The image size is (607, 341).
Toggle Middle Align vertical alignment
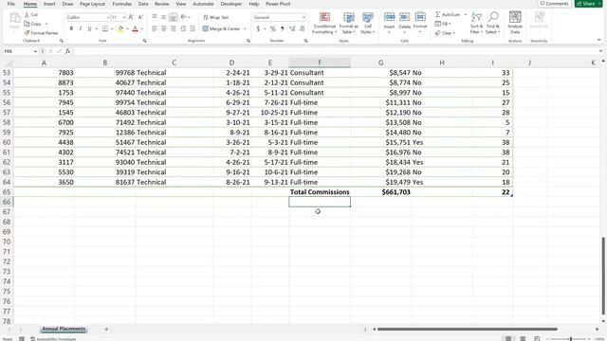(x=164, y=17)
